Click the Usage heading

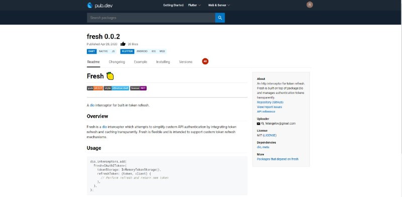(x=94, y=148)
